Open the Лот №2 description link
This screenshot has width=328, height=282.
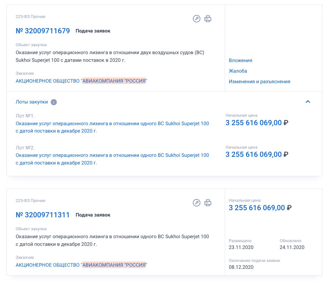click(112, 159)
